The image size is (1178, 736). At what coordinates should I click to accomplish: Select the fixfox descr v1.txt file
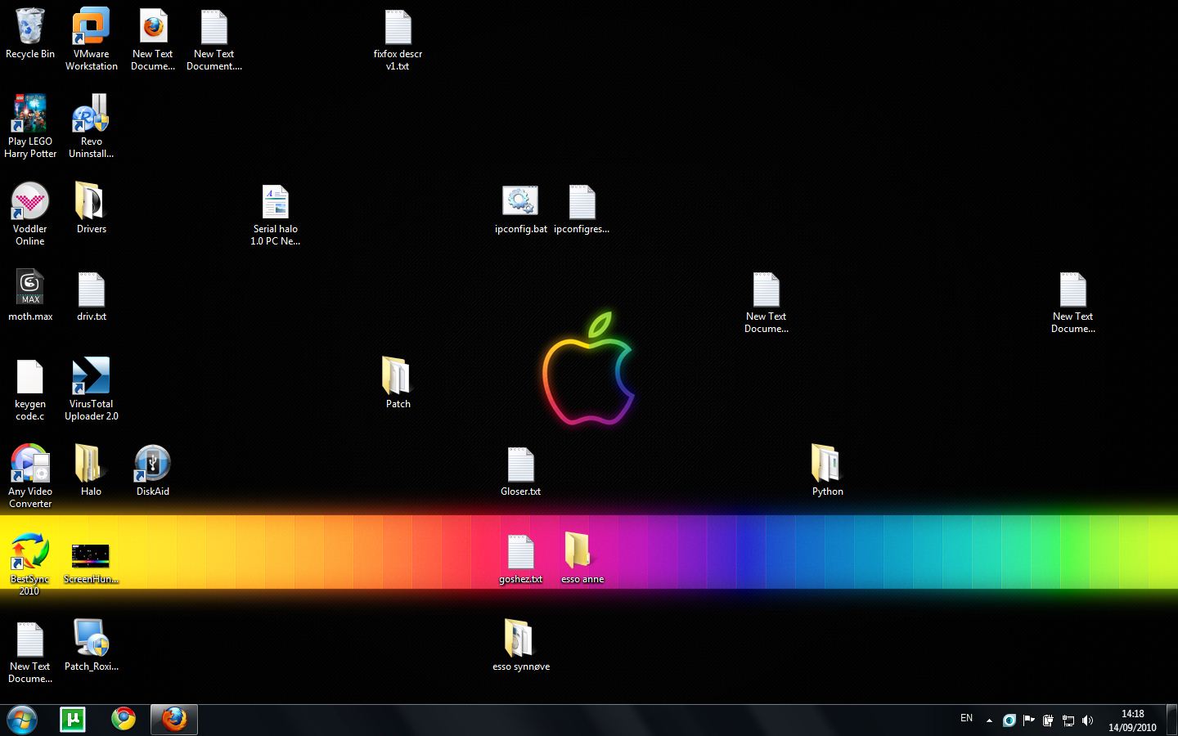click(x=398, y=39)
